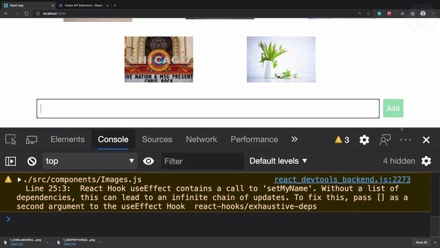Open the Sources tab
Screen dimensions: 440x248
pyautogui.click(x=157, y=139)
